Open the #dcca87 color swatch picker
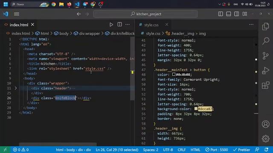The width and height of the screenshot is (273, 153). (196, 109)
